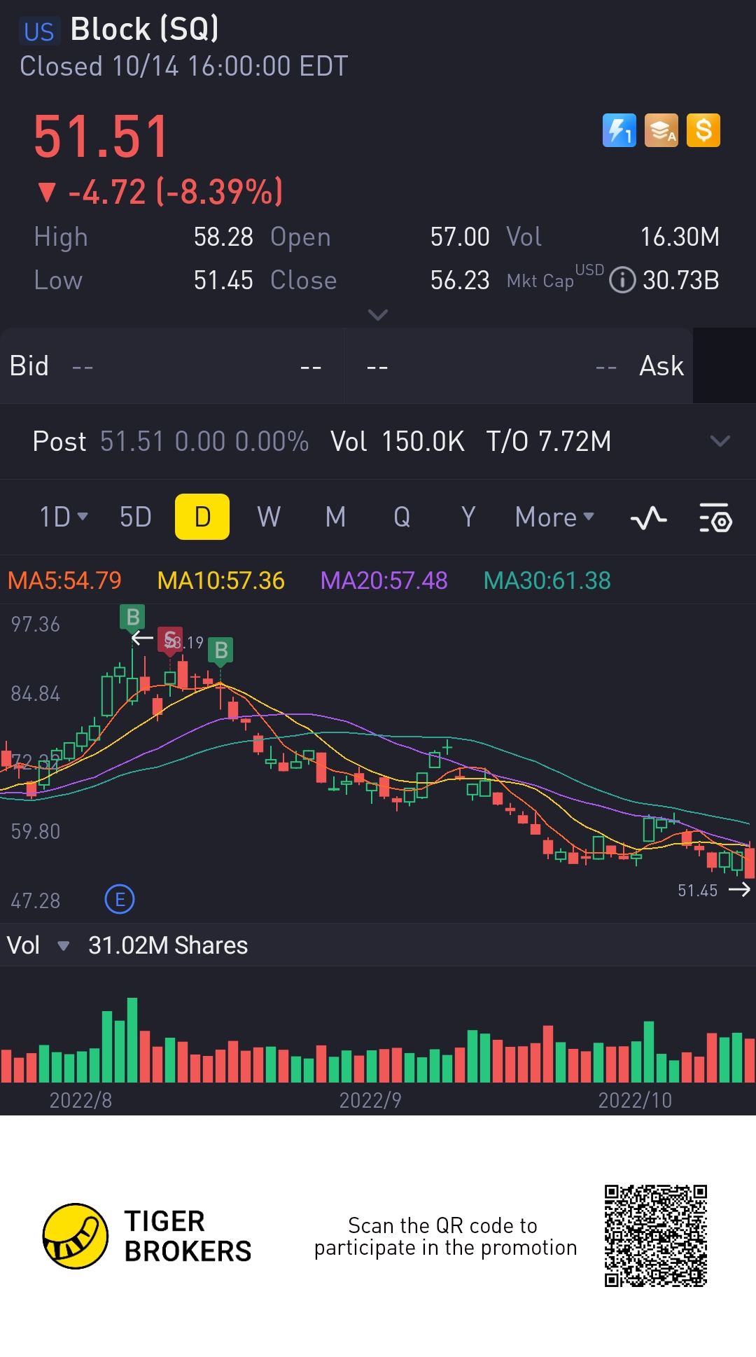This screenshot has width=756, height=1357.
Task: Tap the first green B buy marker
Action: (x=132, y=618)
